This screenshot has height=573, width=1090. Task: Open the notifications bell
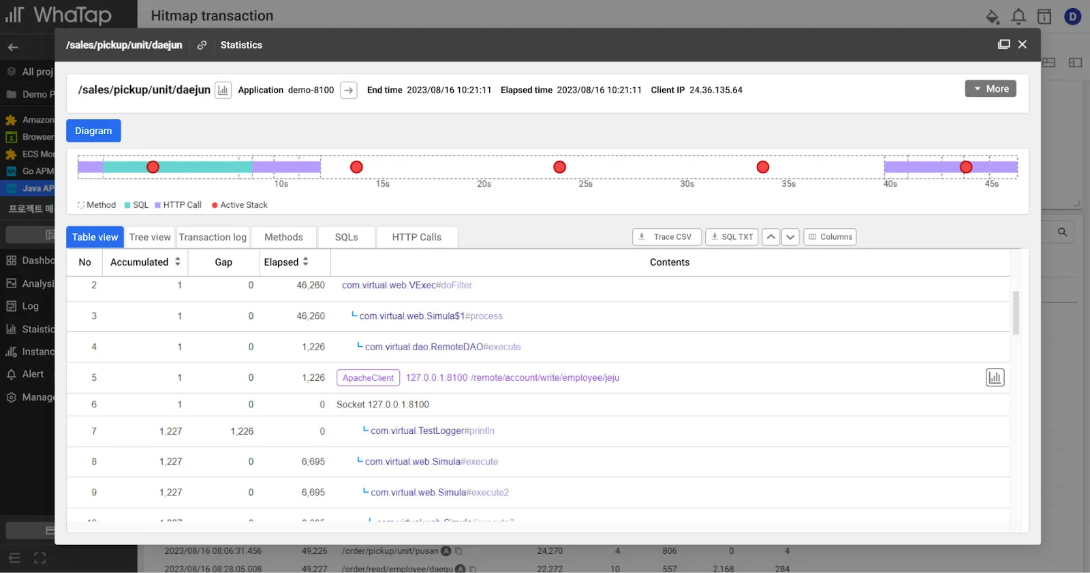pyautogui.click(x=1018, y=16)
